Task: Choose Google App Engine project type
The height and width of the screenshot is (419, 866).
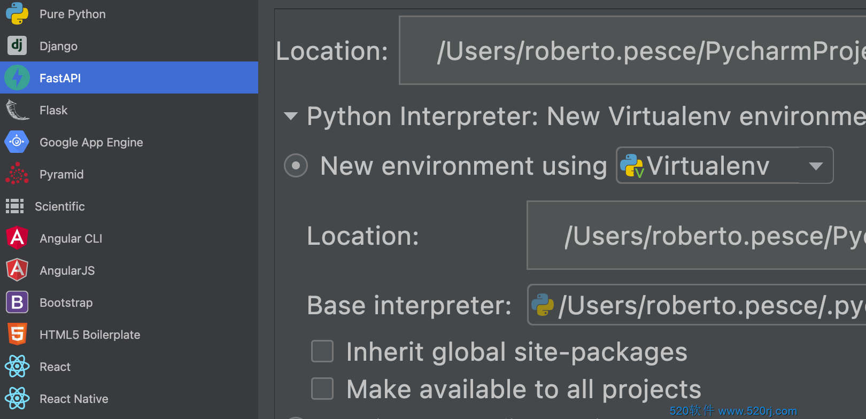Action: point(129,142)
